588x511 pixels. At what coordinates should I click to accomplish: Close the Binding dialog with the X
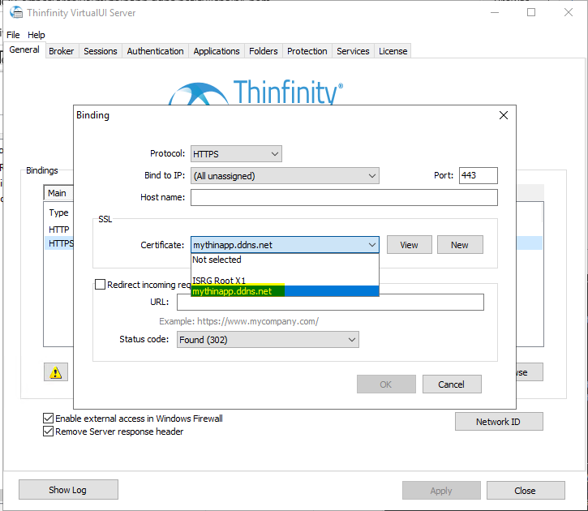pos(504,115)
